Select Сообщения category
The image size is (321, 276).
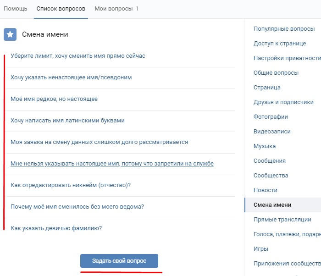pyautogui.click(x=270, y=161)
